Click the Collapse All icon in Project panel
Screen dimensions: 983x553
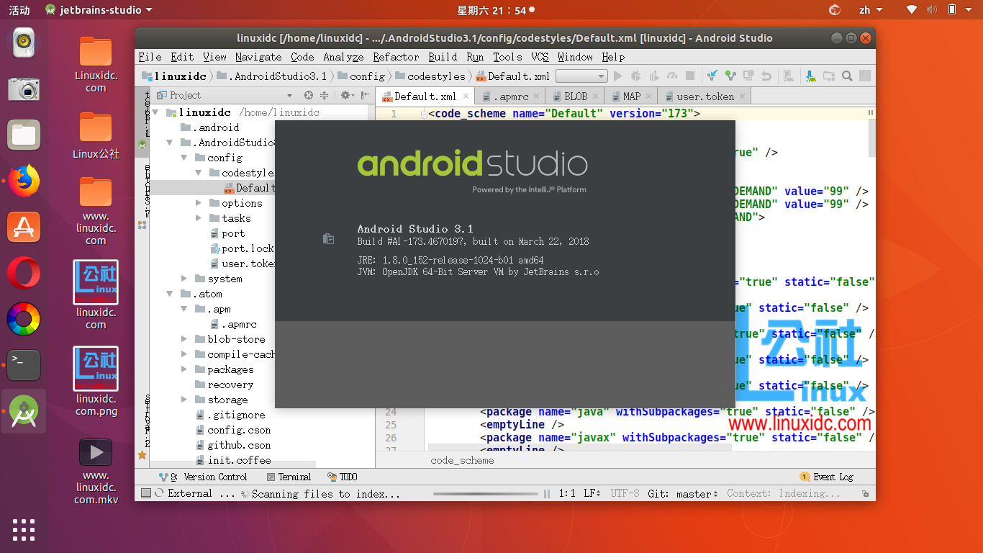(x=324, y=95)
